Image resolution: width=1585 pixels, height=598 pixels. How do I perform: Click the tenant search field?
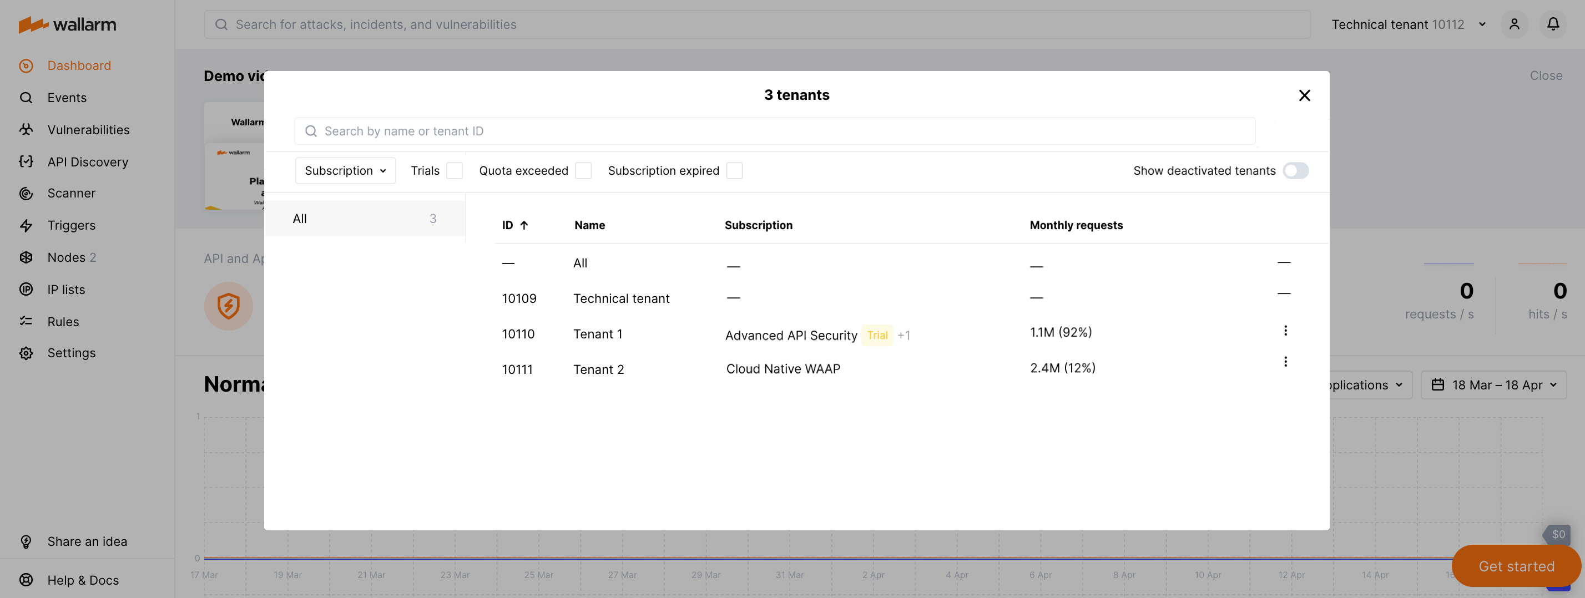pos(775,131)
